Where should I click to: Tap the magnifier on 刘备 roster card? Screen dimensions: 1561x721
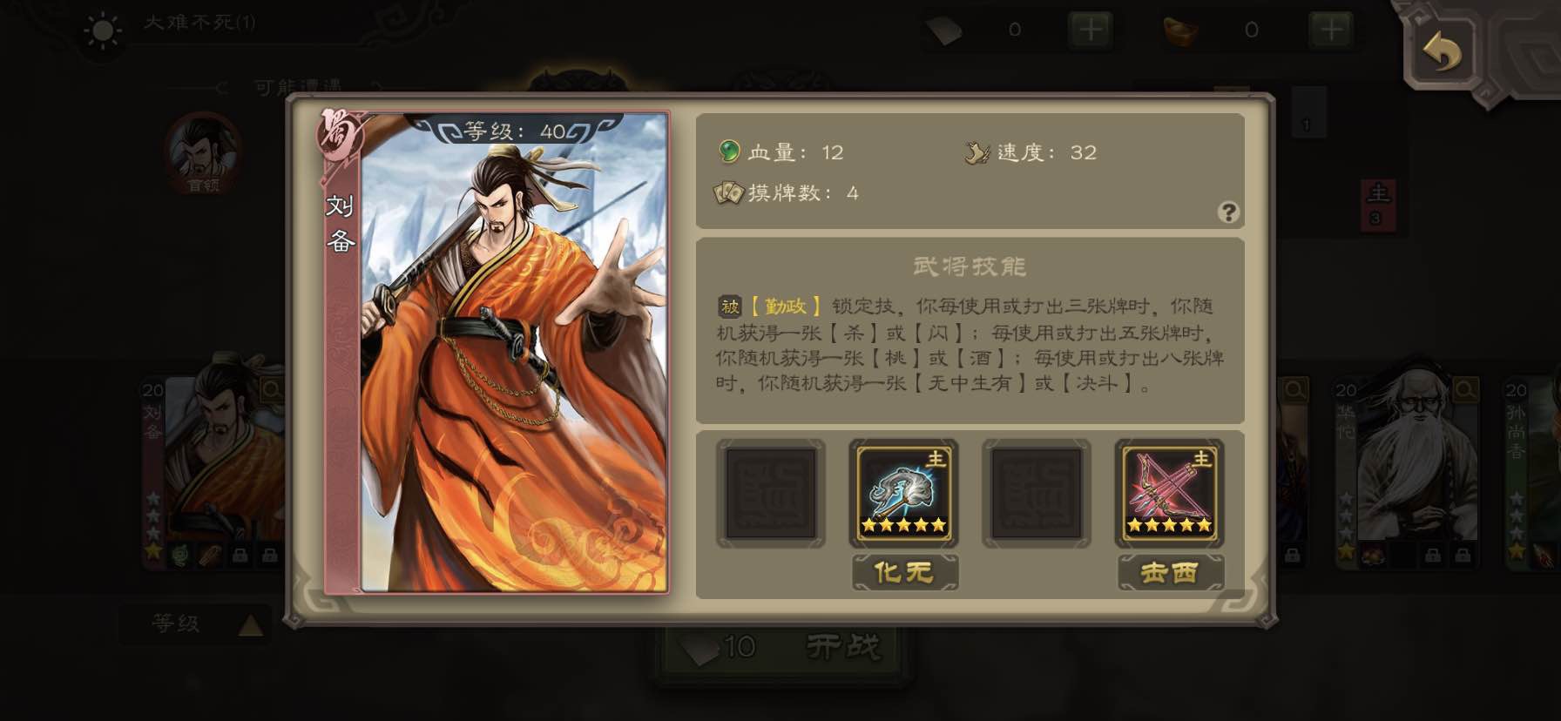[273, 390]
